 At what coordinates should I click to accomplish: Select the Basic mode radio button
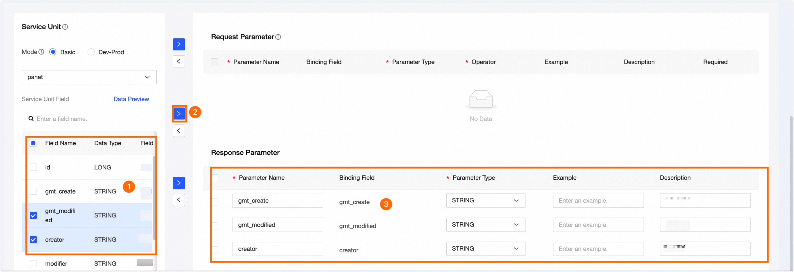53,52
